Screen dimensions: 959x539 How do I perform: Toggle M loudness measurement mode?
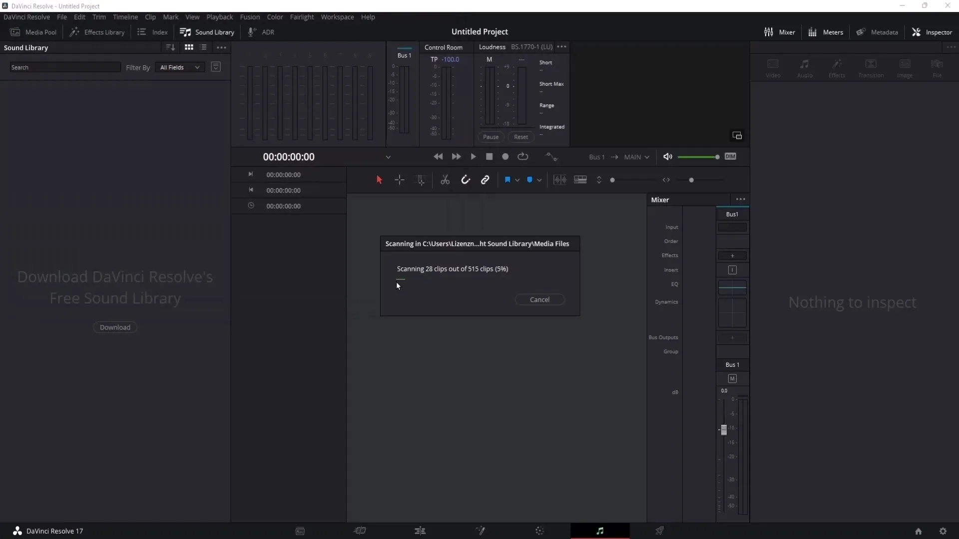(x=488, y=59)
